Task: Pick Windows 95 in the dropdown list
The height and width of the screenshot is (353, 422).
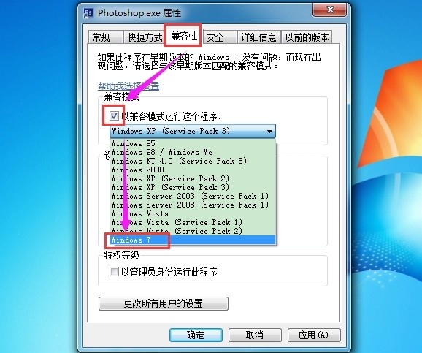Action: click(x=193, y=143)
